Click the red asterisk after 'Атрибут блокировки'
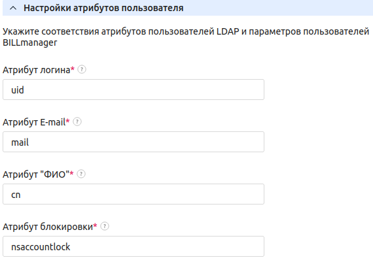The image size is (373, 262). click(x=95, y=225)
